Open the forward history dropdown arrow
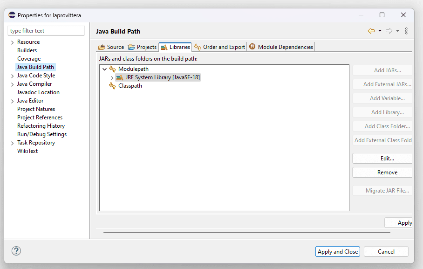 (x=398, y=31)
